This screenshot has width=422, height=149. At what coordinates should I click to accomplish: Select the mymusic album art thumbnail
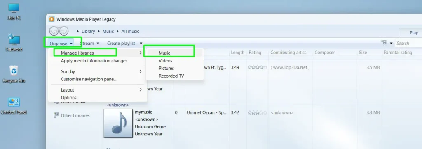coord(118,123)
